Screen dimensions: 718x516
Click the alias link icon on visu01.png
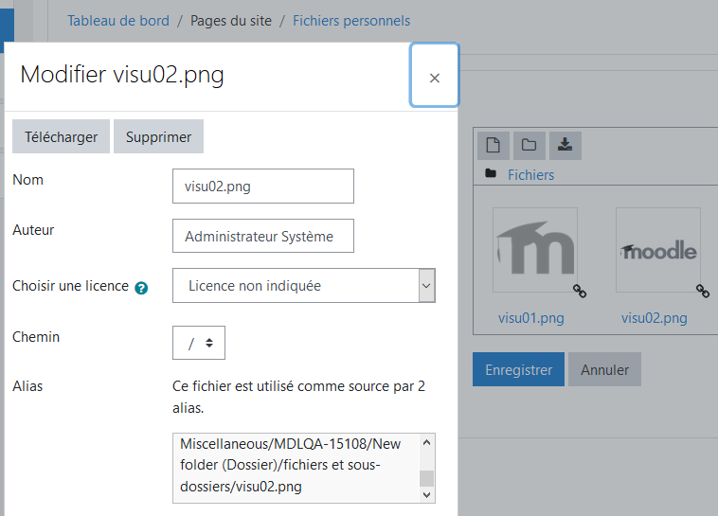click(580, 292)
